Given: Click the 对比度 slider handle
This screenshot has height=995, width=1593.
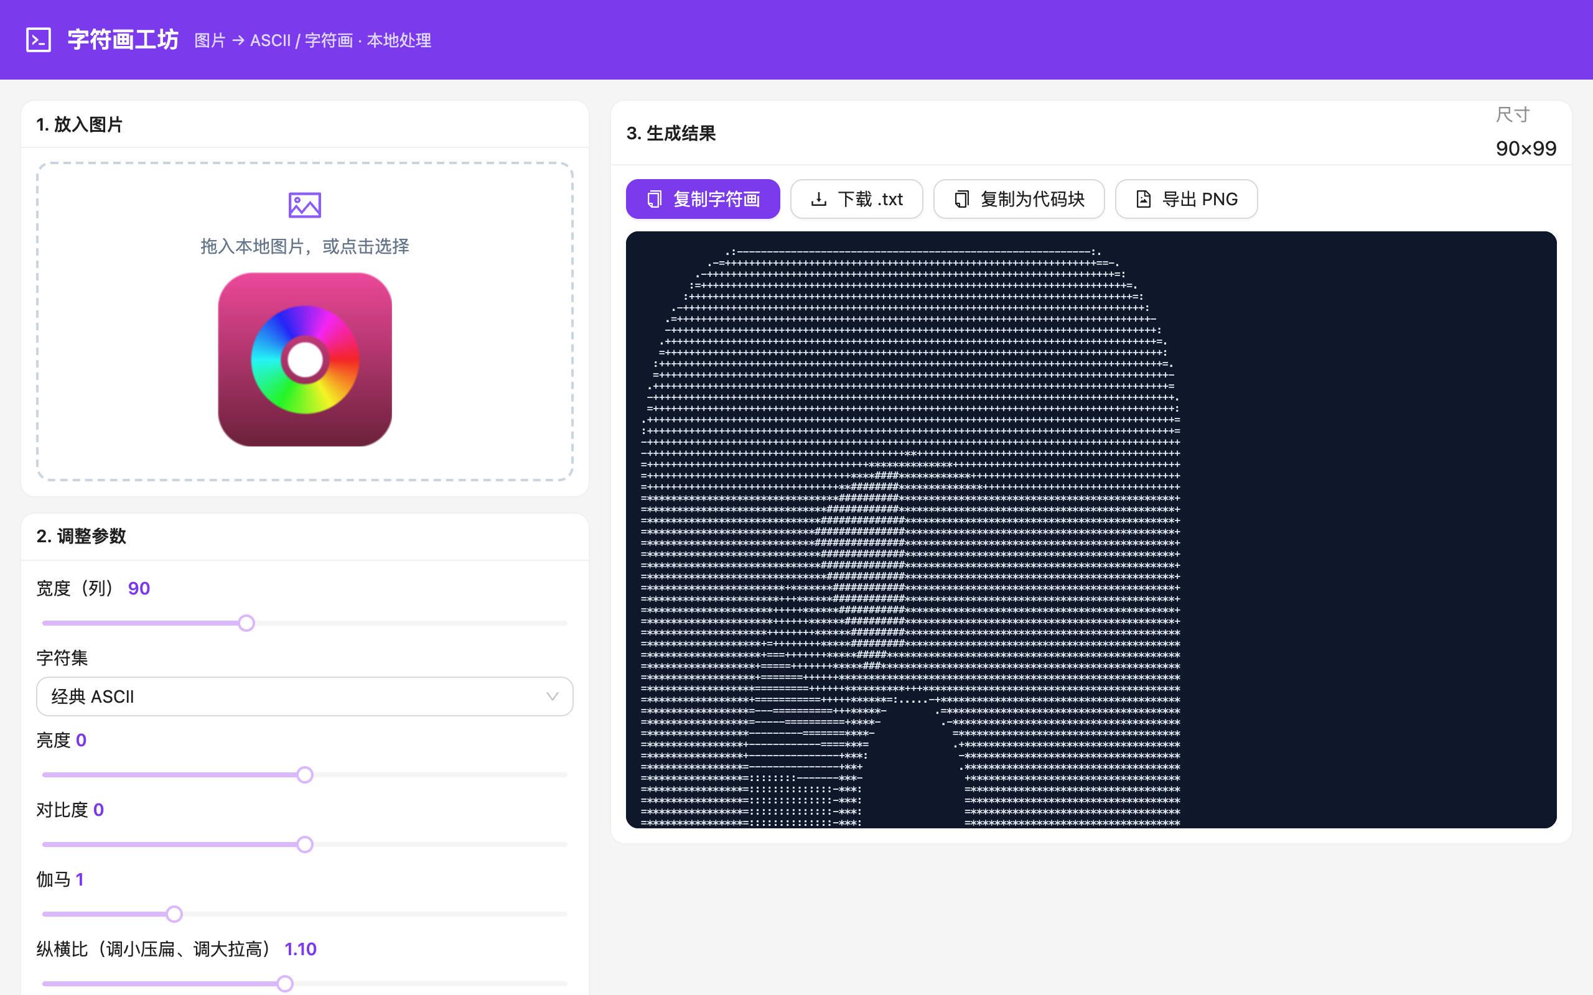Looking at the screenshot, I should point(305,845).
